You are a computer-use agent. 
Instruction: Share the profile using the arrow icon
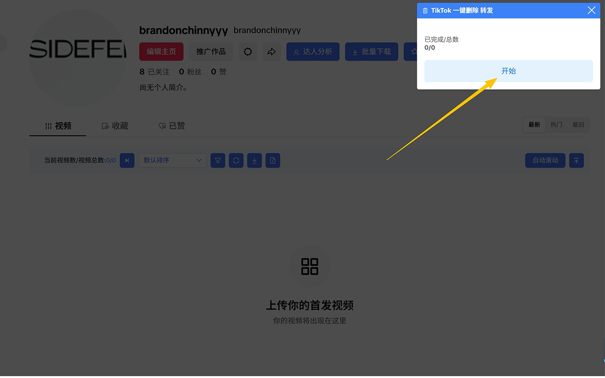[271, 52]
